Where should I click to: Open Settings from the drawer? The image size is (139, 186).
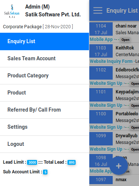[x=44, y=127]
